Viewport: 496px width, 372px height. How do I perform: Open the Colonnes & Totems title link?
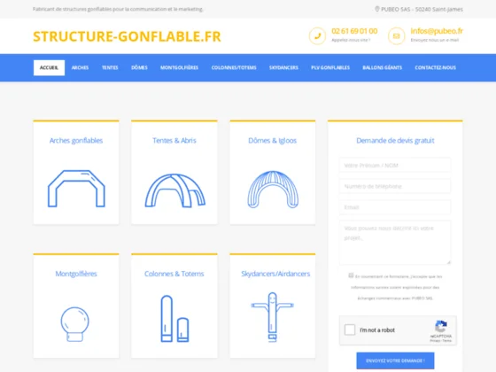[174, 274]
